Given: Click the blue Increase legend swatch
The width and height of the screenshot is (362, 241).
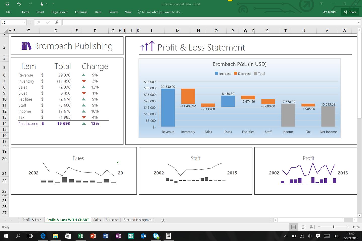Looking at the screenshot, I should [x=217, y=73].
